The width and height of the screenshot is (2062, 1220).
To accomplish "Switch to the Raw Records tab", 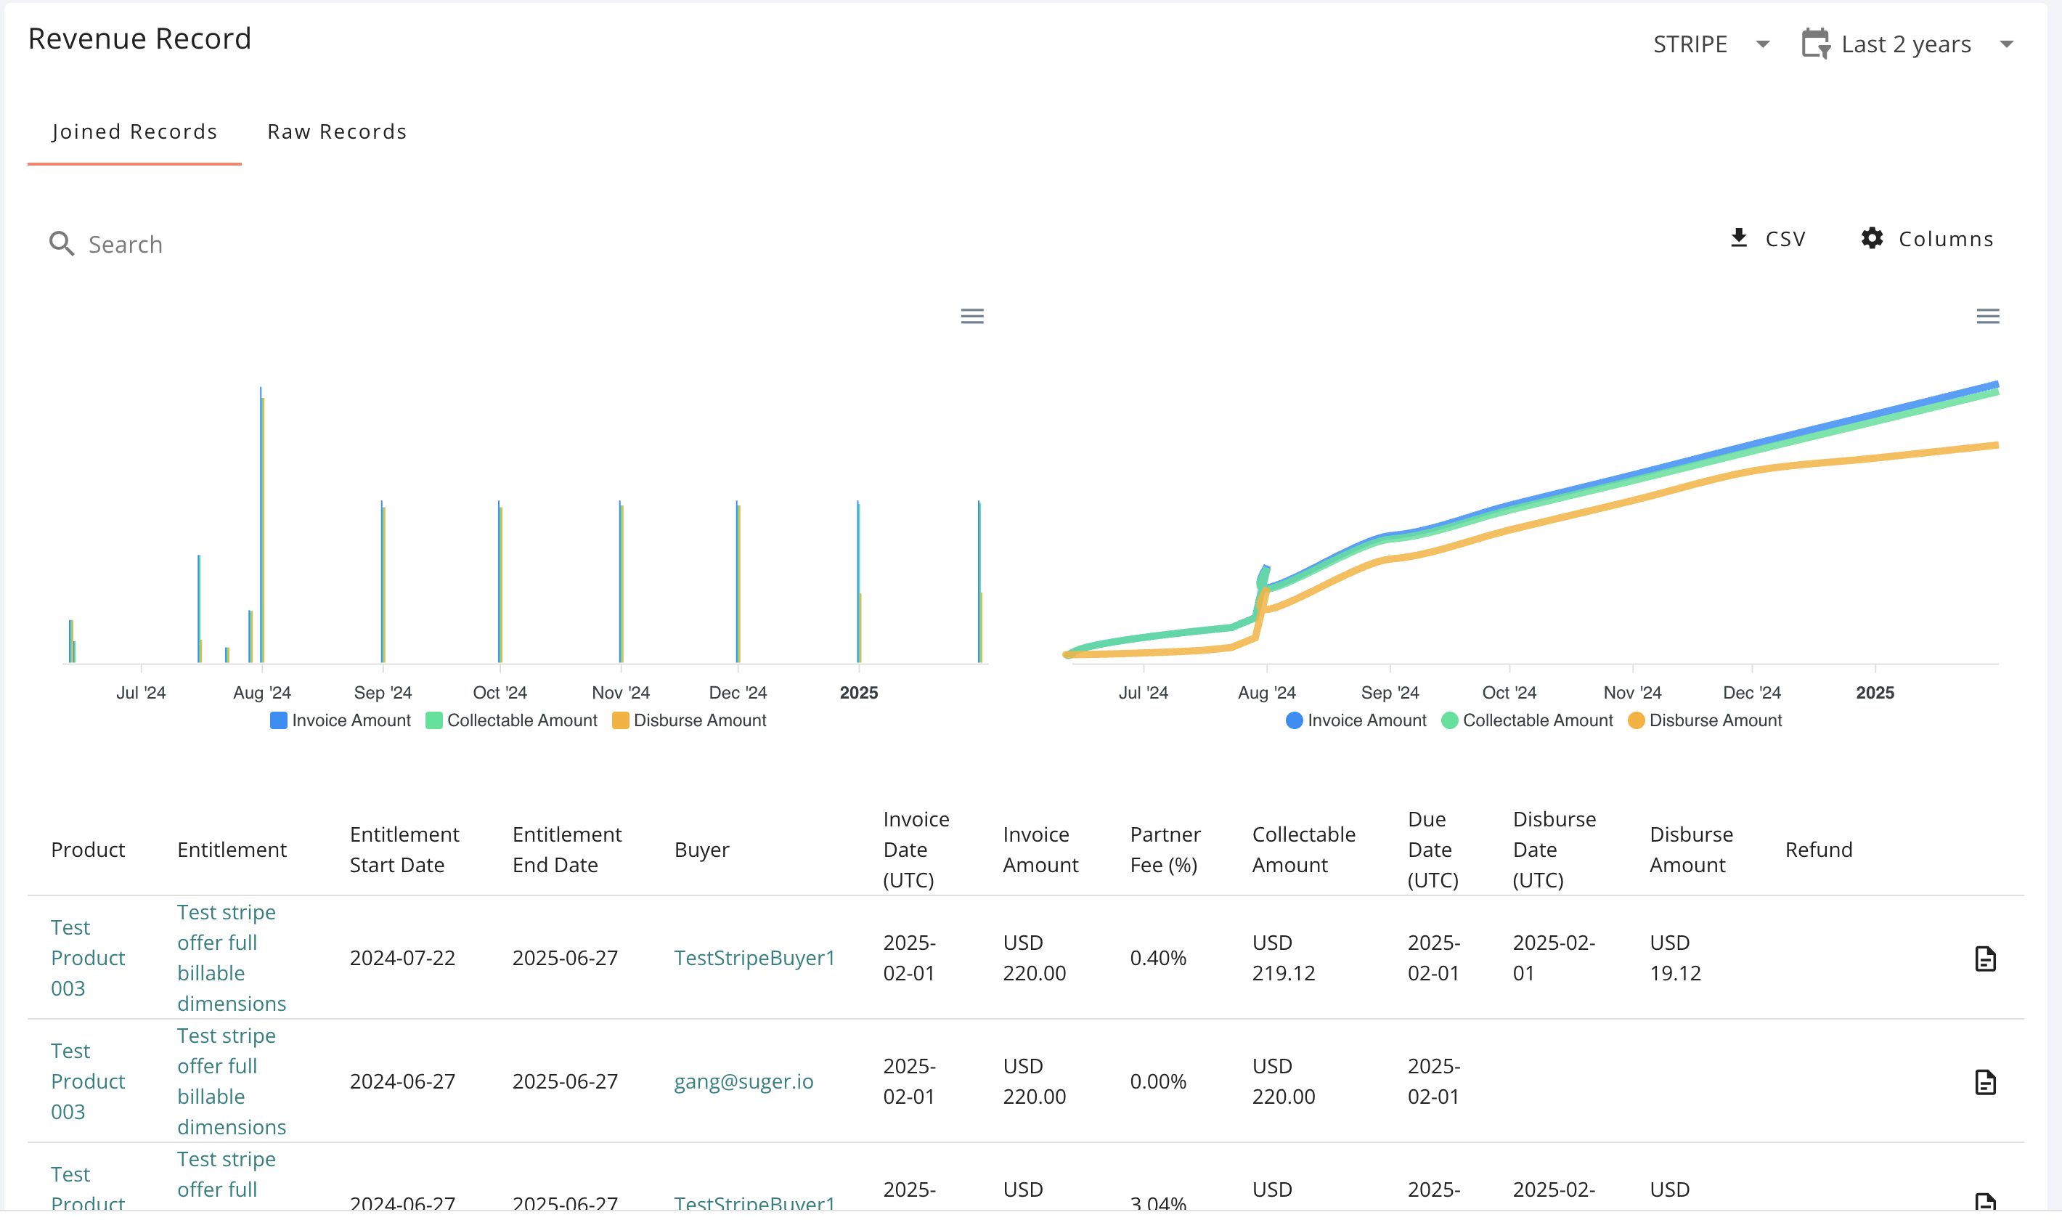I will 337,131.
